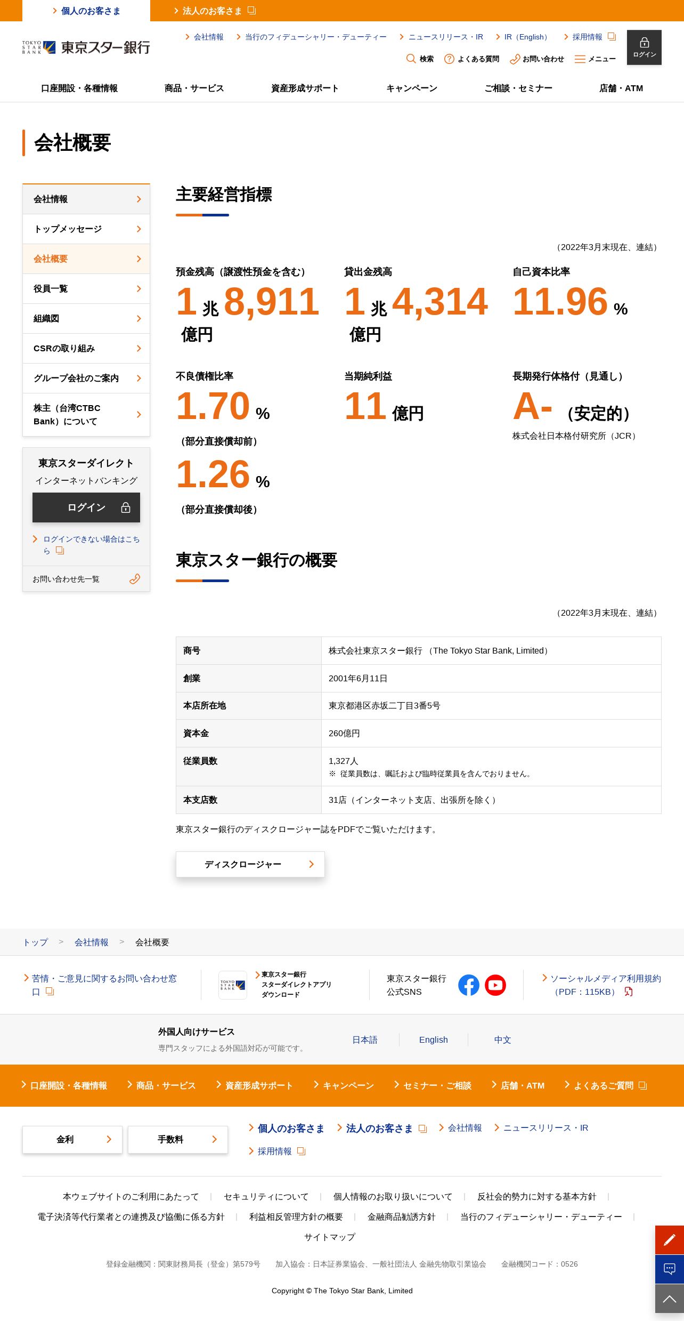
Task: Open ニュースリリース・IR header link
Action: [x=446, y=37]
